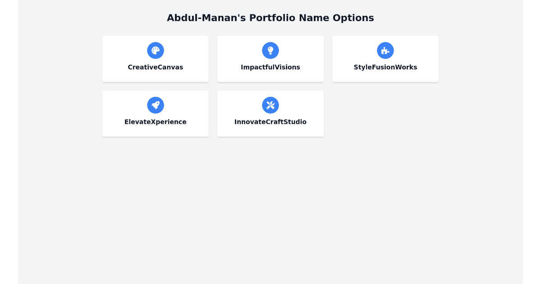Select the launch rocket badge on the second row
Viewport: 541px width, 284px height.
(156, 105)
